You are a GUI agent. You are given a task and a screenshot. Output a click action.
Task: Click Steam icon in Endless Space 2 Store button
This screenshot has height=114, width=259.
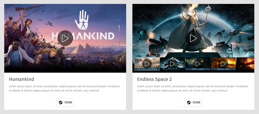point(189,102)
